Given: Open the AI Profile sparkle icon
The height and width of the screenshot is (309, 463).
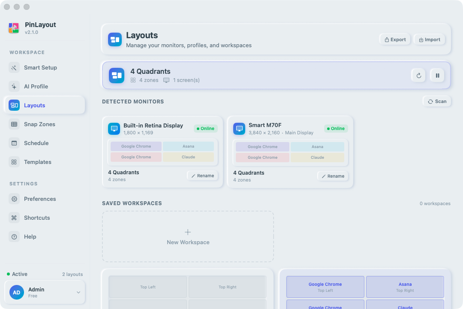Looking at the screenshot, I should click(x=14, y=86).
